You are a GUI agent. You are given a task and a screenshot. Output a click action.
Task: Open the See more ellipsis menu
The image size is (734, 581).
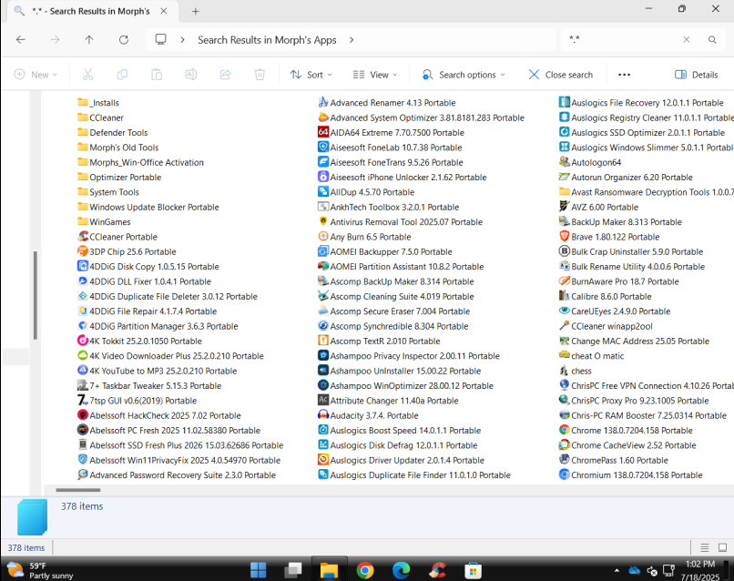(625, 75)
